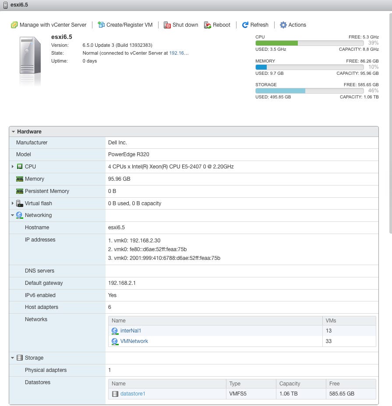
Task: Click the CPU chip icon
Action: click(x=20, y=167)
